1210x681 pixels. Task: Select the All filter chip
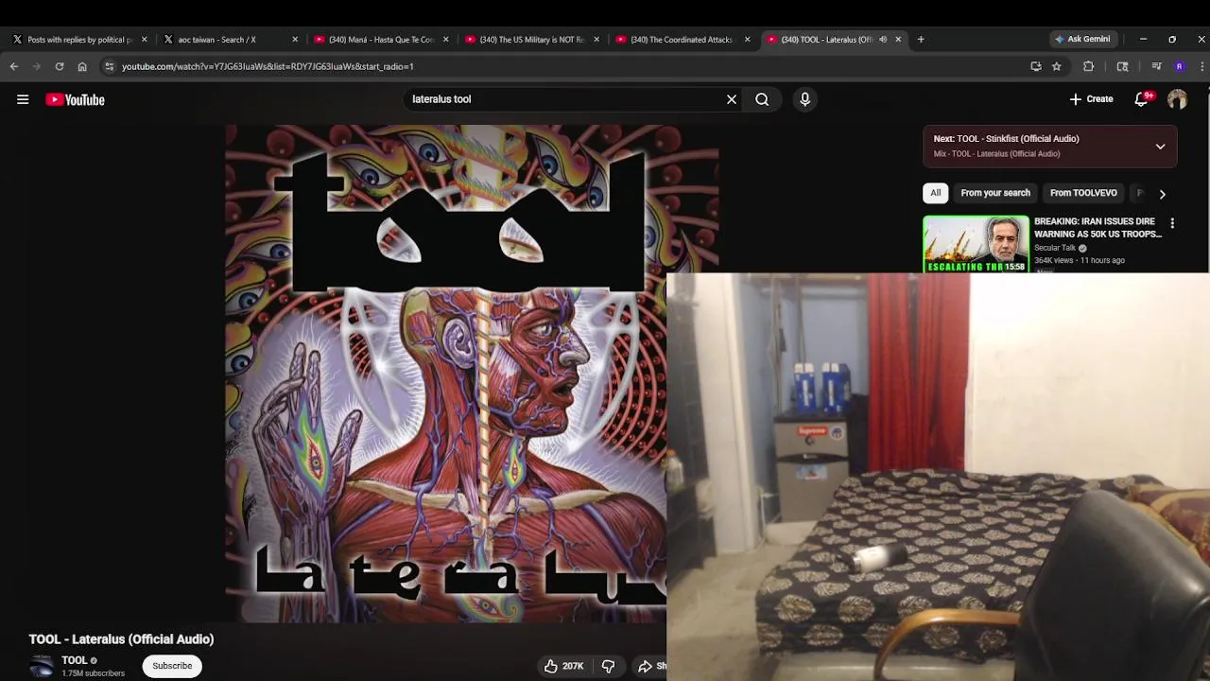point(935,193)
